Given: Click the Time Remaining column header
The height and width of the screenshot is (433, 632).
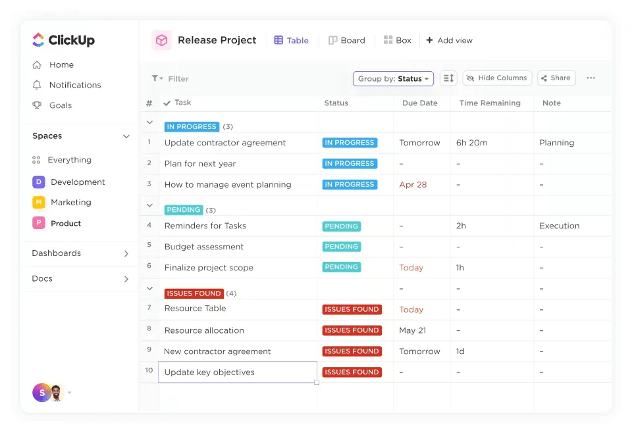Looking at the screenshot, I should coord(490,103).
